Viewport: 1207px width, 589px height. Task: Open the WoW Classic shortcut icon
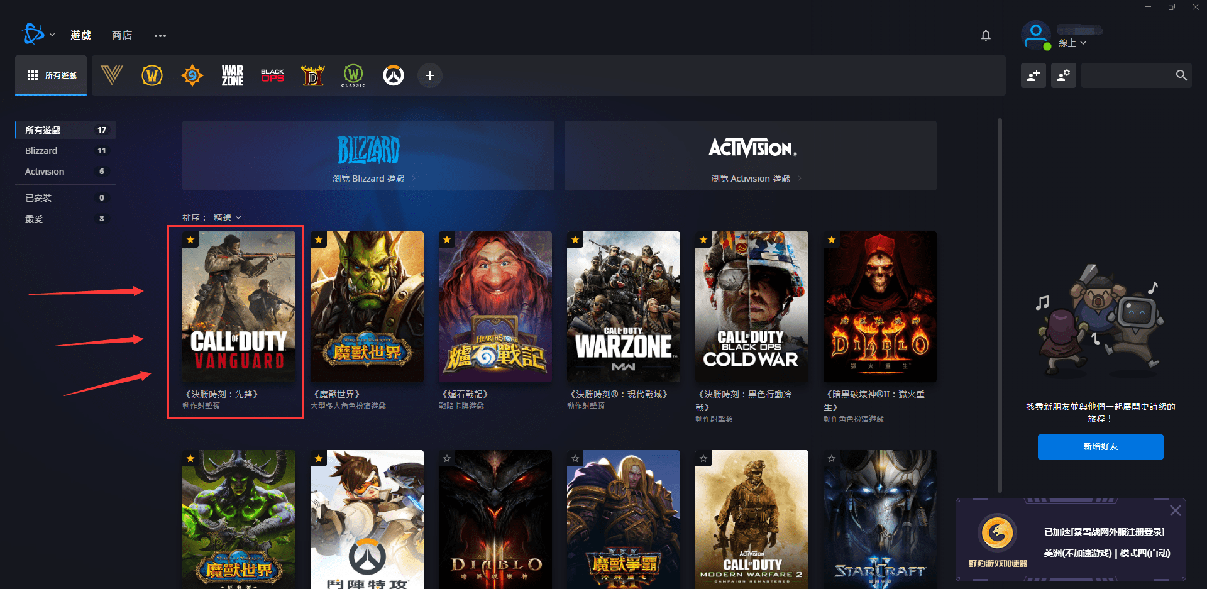[353, 75]
